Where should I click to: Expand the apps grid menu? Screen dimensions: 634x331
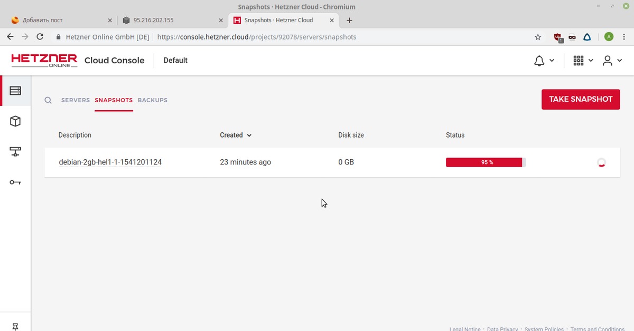click(583, 61)
